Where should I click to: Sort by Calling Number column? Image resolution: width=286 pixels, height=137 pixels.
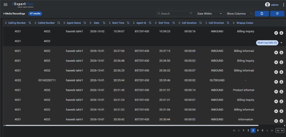[30, 23]
